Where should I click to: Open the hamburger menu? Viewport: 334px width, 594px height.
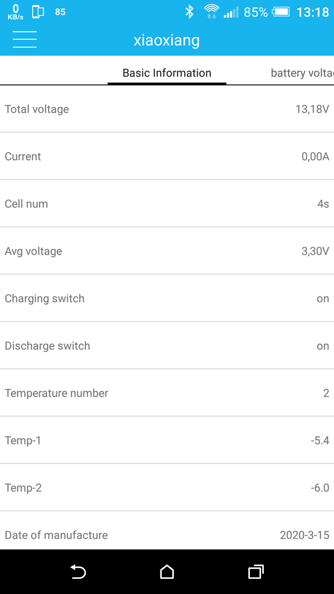pos(24,39)
